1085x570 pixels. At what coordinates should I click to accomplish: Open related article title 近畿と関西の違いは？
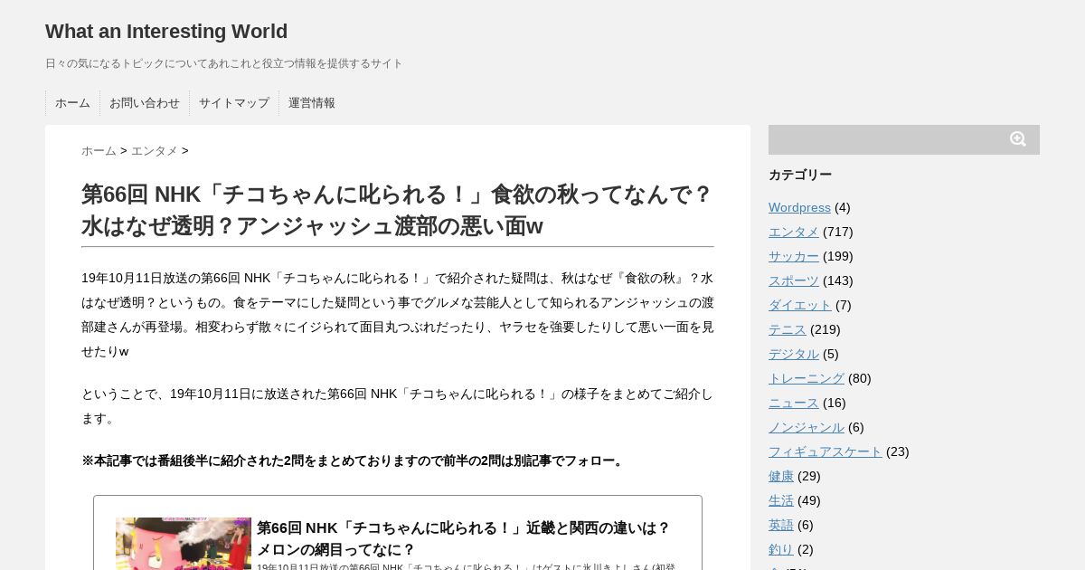[x=464, y=538]
